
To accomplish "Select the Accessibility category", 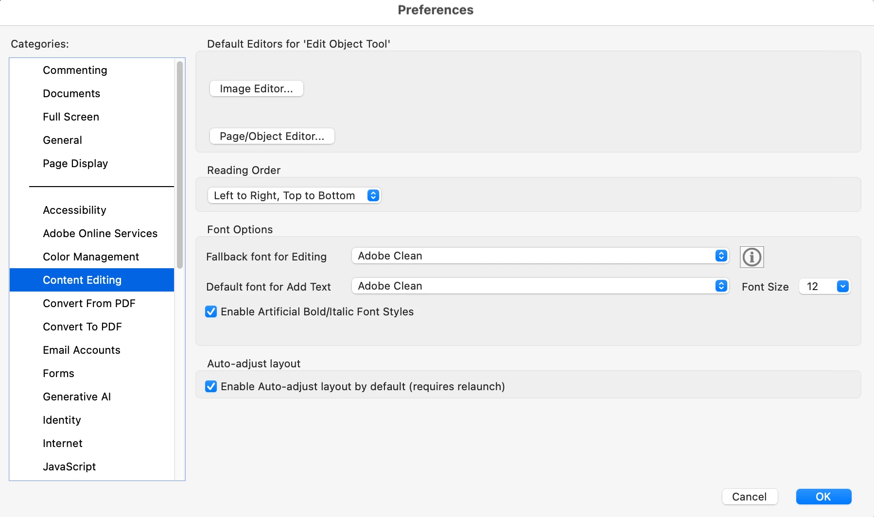I will pyautogui.click(x=74, y=210).
